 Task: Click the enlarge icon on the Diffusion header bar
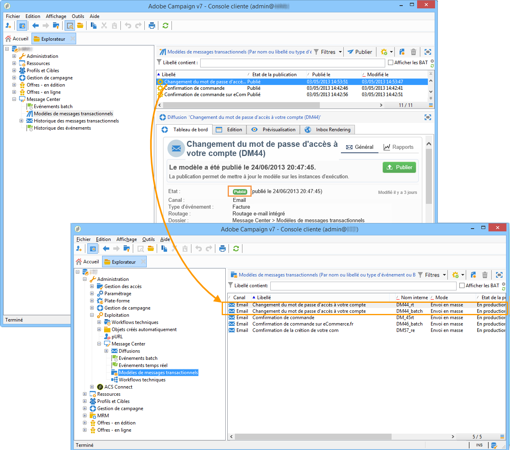coord(428,117)
